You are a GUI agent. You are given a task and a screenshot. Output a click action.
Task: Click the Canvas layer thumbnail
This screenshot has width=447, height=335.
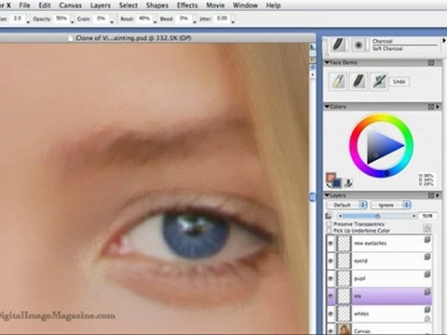[x=345, y=329]
